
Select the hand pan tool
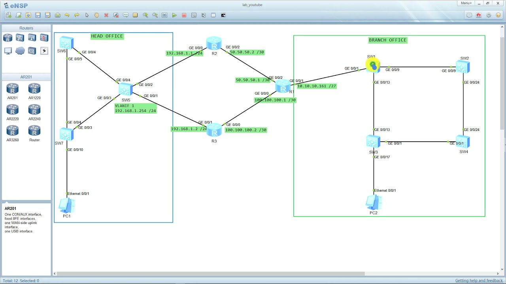[x=96, y=15]
